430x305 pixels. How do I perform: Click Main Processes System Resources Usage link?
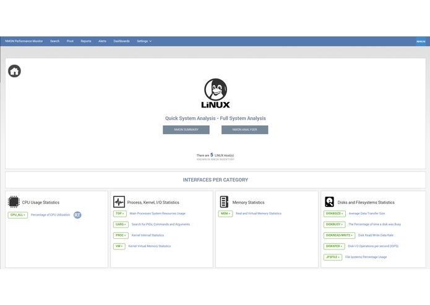pyautogui.click(x=157, y=214)
